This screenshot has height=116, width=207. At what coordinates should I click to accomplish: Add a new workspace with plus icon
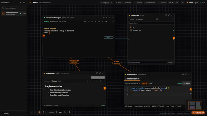20,3
